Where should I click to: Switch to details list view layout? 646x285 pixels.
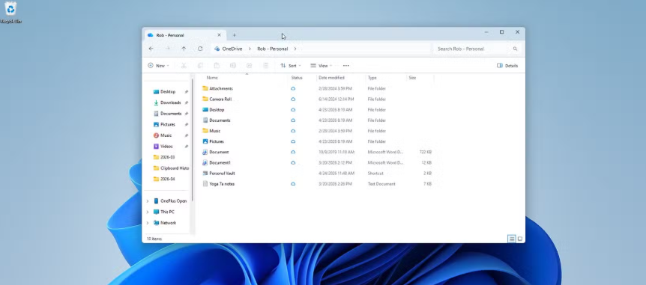coord(512,239)
